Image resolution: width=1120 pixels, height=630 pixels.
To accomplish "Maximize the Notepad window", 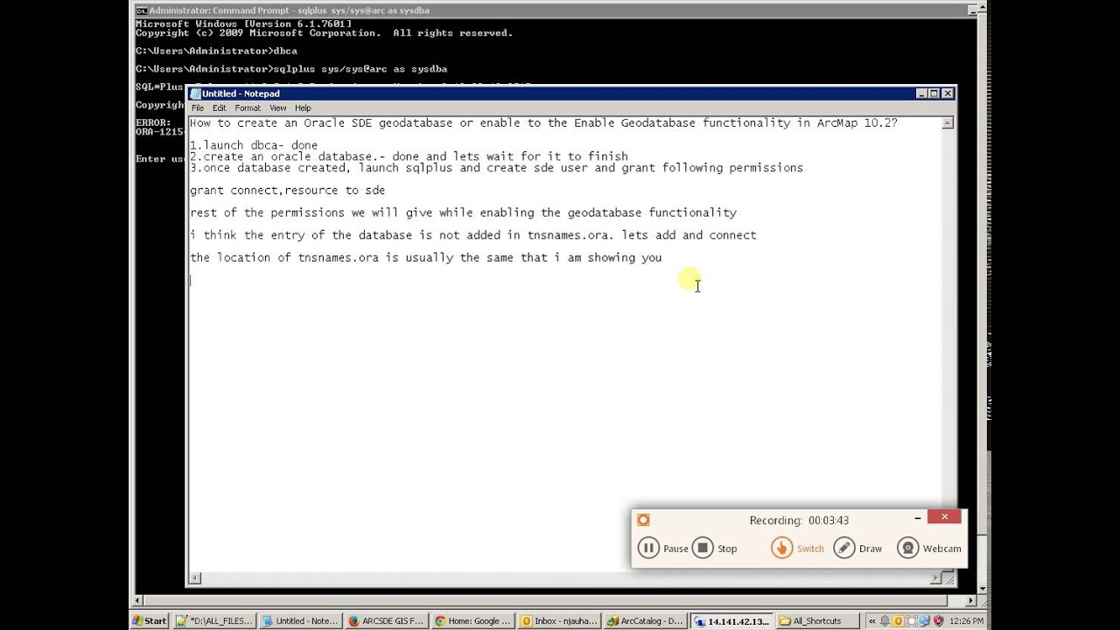I will 934,94.
